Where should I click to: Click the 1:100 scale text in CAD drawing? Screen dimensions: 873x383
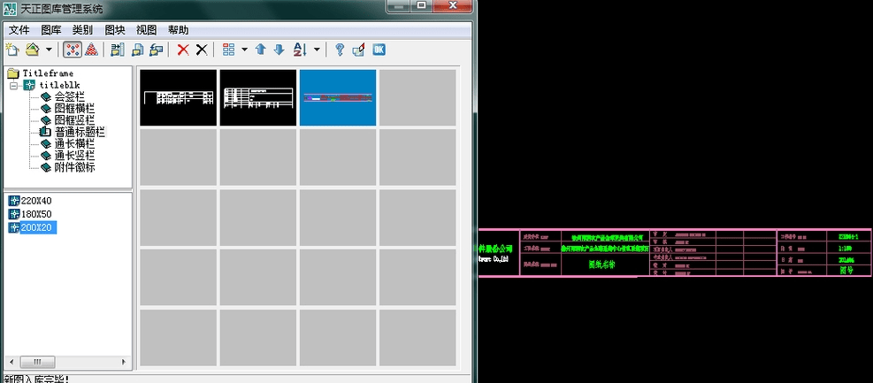tap(846, 248)
